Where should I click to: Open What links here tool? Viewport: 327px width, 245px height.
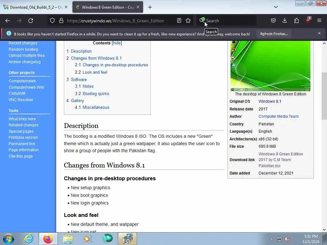click(x=22, y=119)
